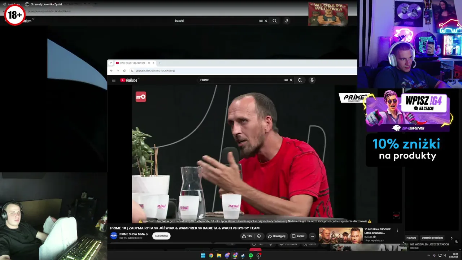The width and height of the screenshot is (462, 260).
Task: Go back in the front browser window
Action: click(x=112, y=71)
